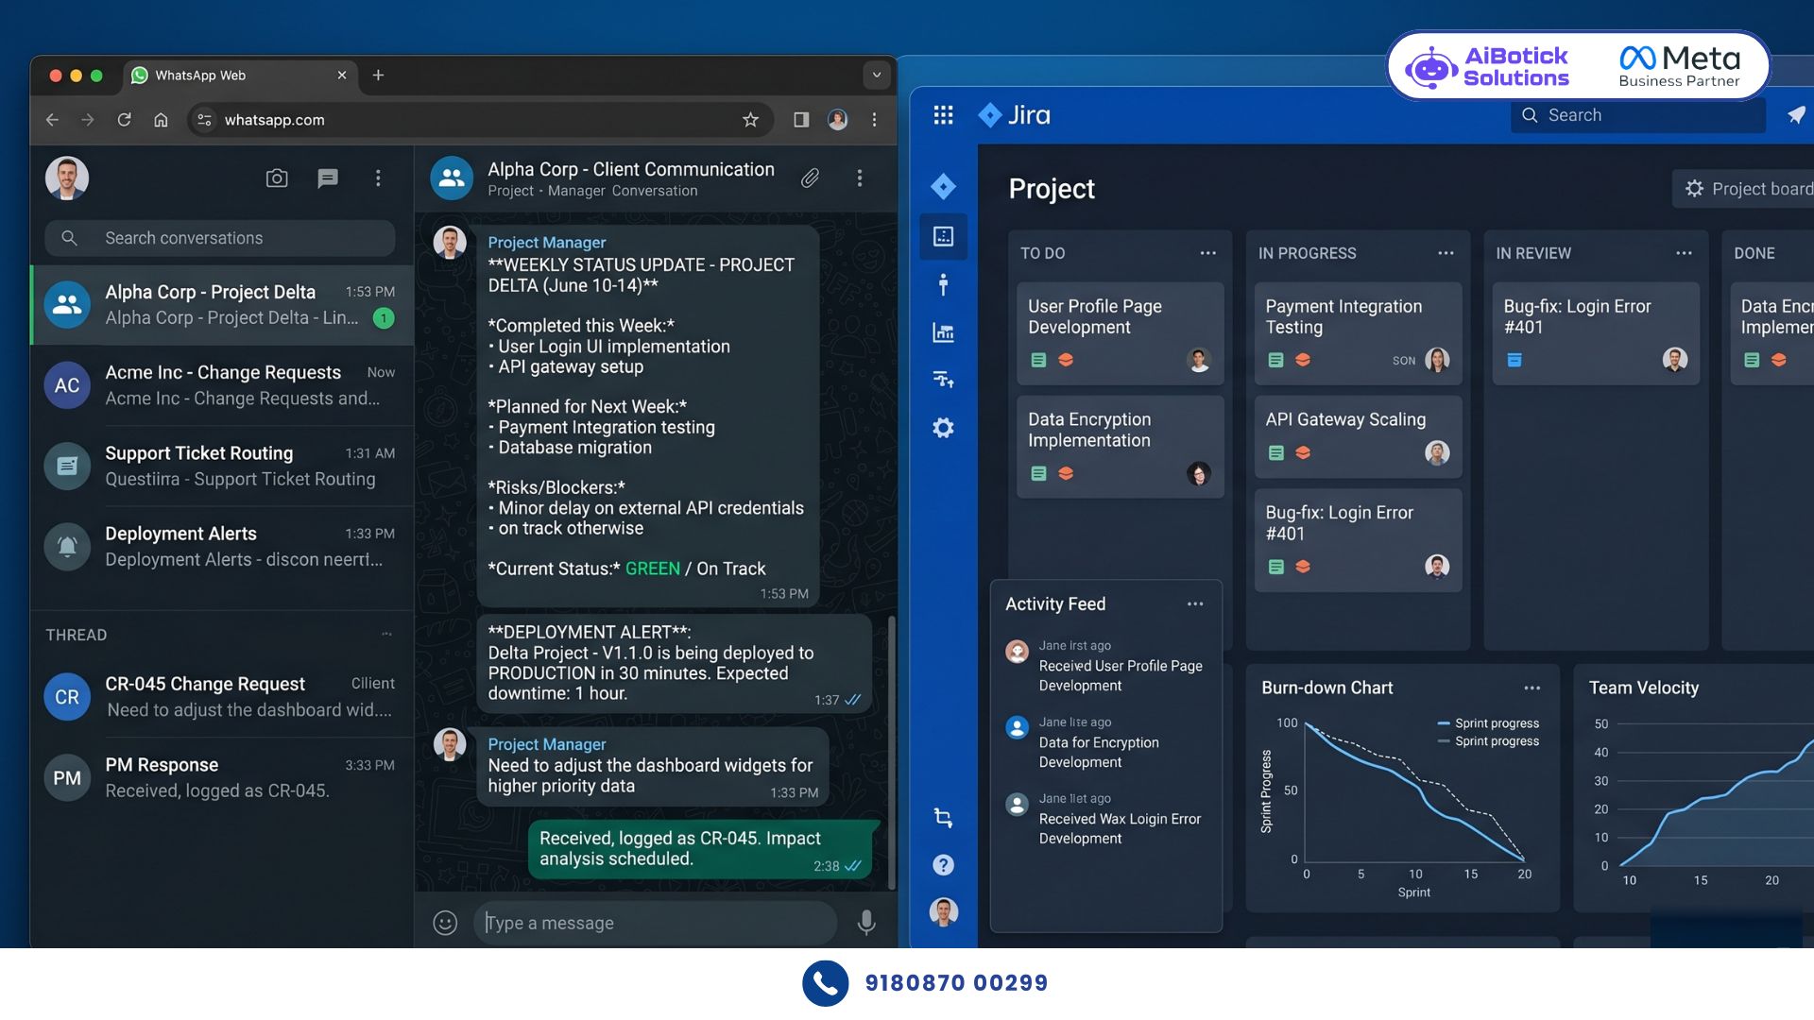Open the Jira app switcher grid
1814x1020 pixels.
pos(943,115)
